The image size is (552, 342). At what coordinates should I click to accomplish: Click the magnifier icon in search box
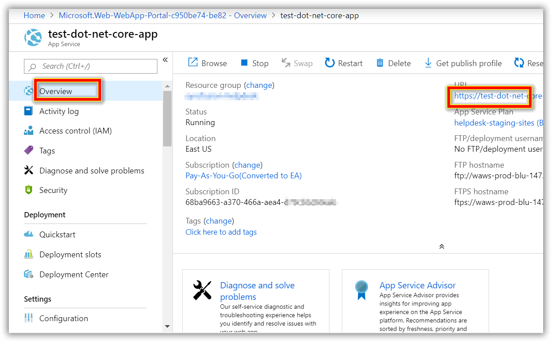[x=32, y=67]
